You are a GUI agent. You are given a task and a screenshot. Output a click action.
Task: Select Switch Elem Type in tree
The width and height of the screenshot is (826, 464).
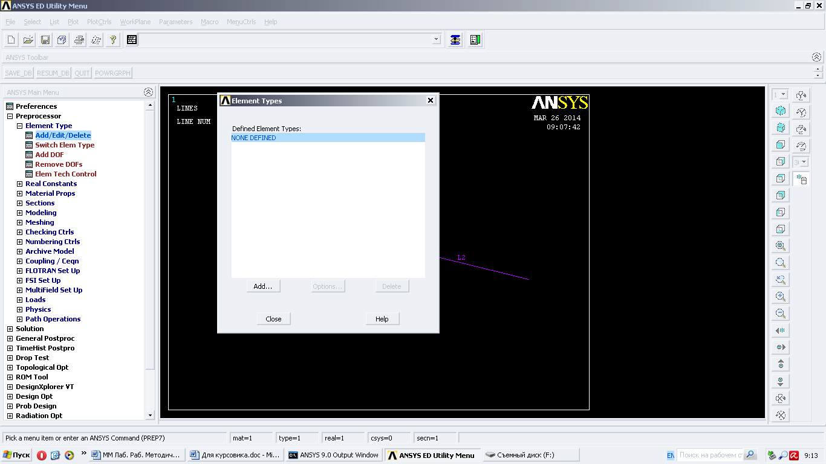(x=65, y=145)
